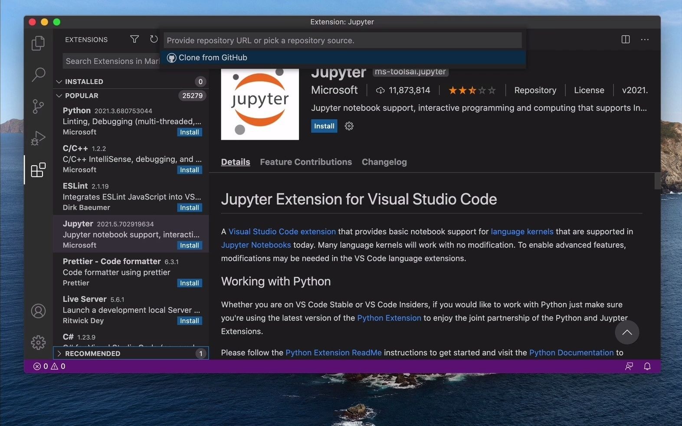
Task: Open notifications bell in status bar
Action: tap(647, 366)
